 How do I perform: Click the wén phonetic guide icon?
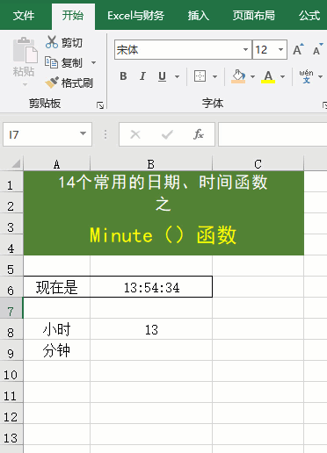point(306,76)
